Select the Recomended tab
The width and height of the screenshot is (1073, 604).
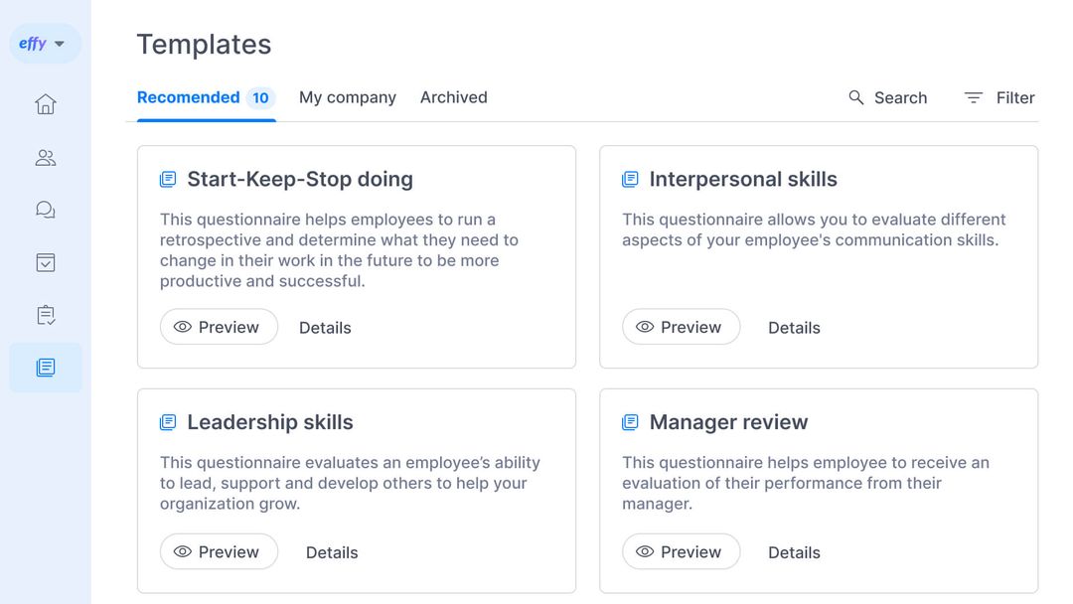189,97
